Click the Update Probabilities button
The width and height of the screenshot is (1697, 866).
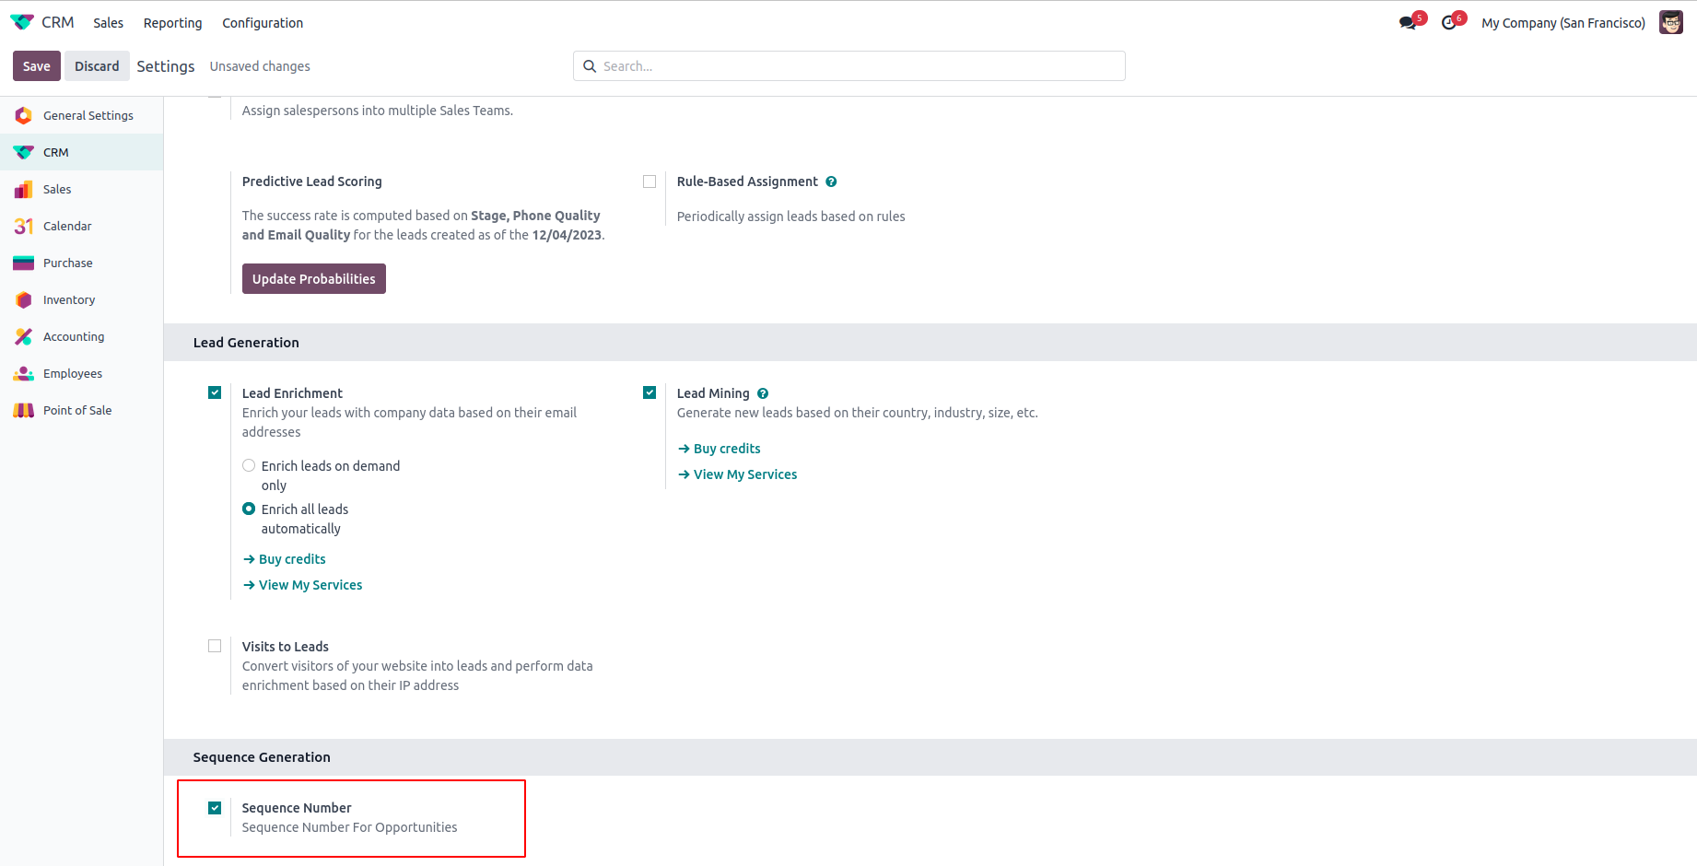[x=313, y=279]
